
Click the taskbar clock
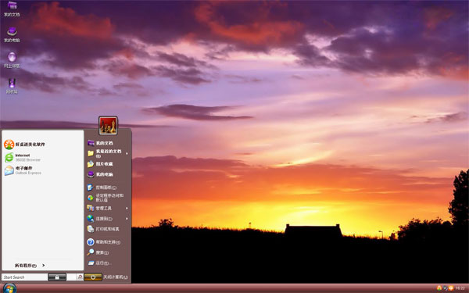[460, 288]
